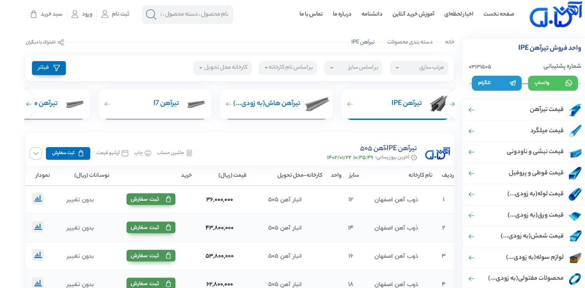
Task: Order size 14 with ثبت سفارش
Action: click(151, 227)
